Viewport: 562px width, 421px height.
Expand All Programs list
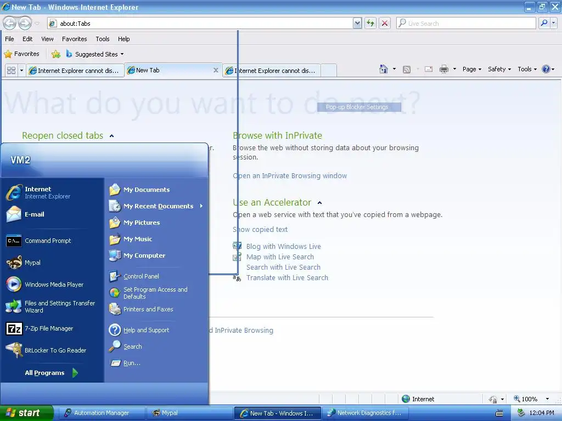(52, 373)
